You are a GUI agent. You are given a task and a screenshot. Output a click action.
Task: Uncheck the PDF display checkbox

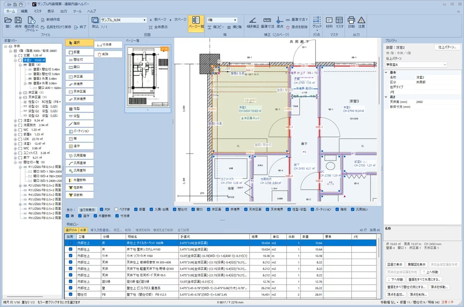tap(102, 209)
